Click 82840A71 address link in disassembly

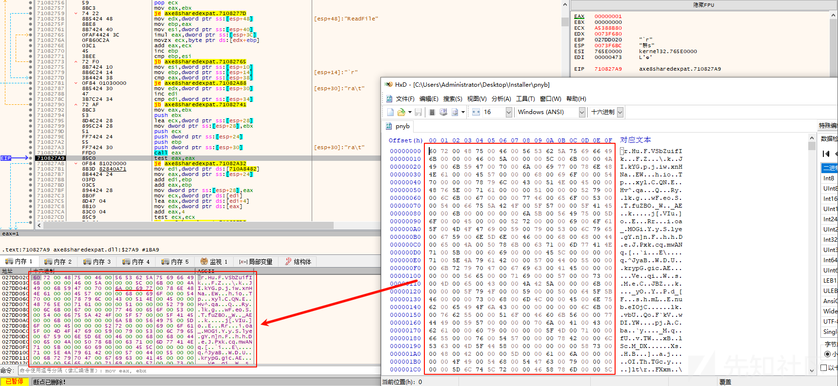[113, 169]
